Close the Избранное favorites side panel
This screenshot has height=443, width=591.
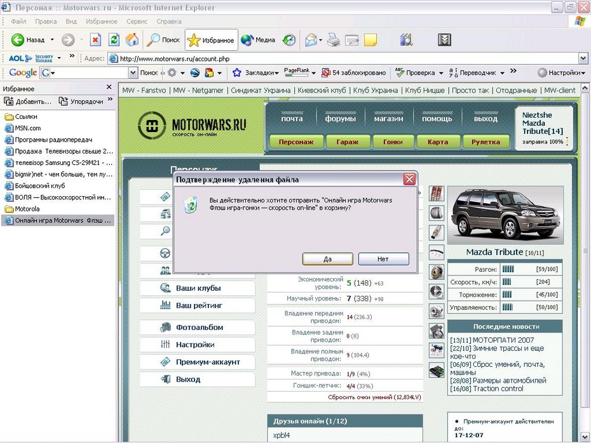109,87
